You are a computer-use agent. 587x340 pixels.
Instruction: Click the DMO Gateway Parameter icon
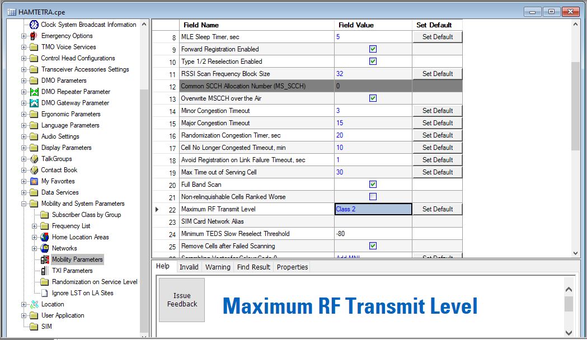coord(34,103)
